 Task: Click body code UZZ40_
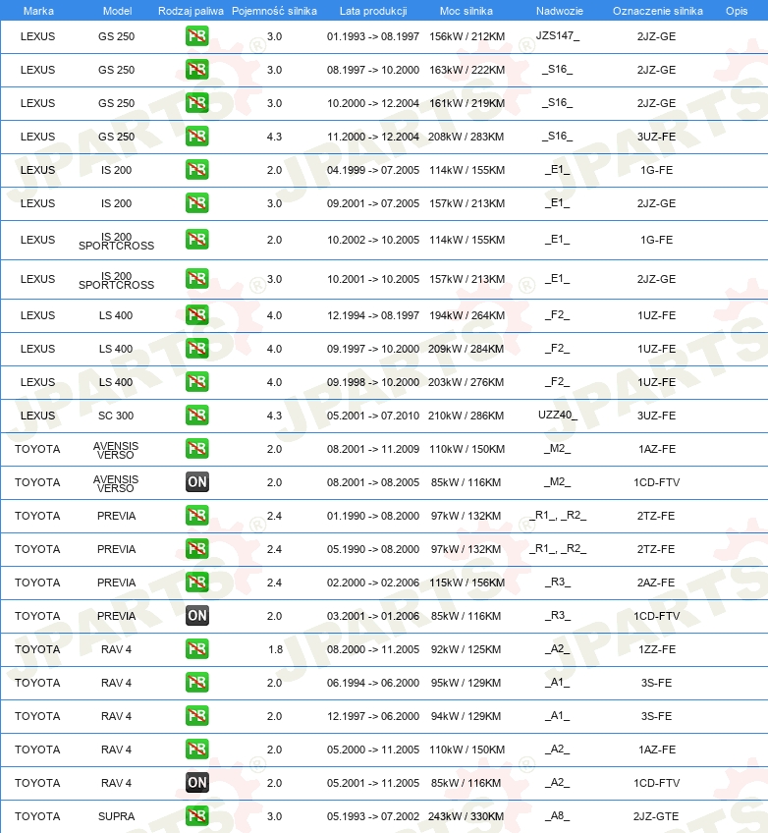[x=558, y=415]
